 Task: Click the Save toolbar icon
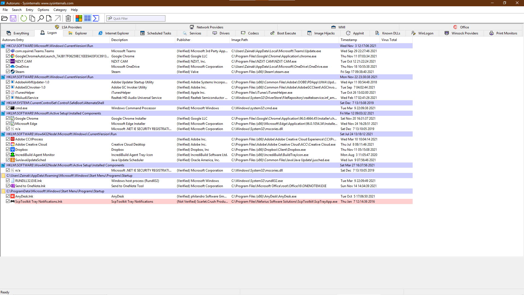click(13, 18)
